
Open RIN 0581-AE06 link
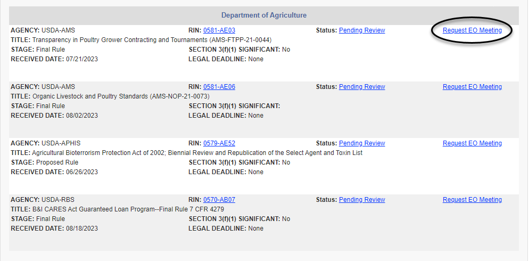tap(219, 87)
